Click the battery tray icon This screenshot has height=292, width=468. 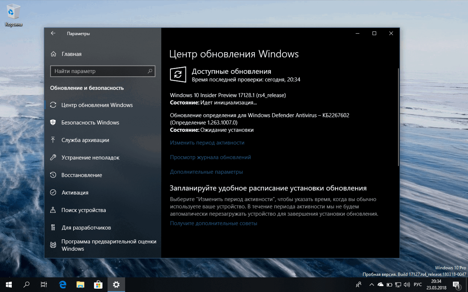click(x=389, y=284)
